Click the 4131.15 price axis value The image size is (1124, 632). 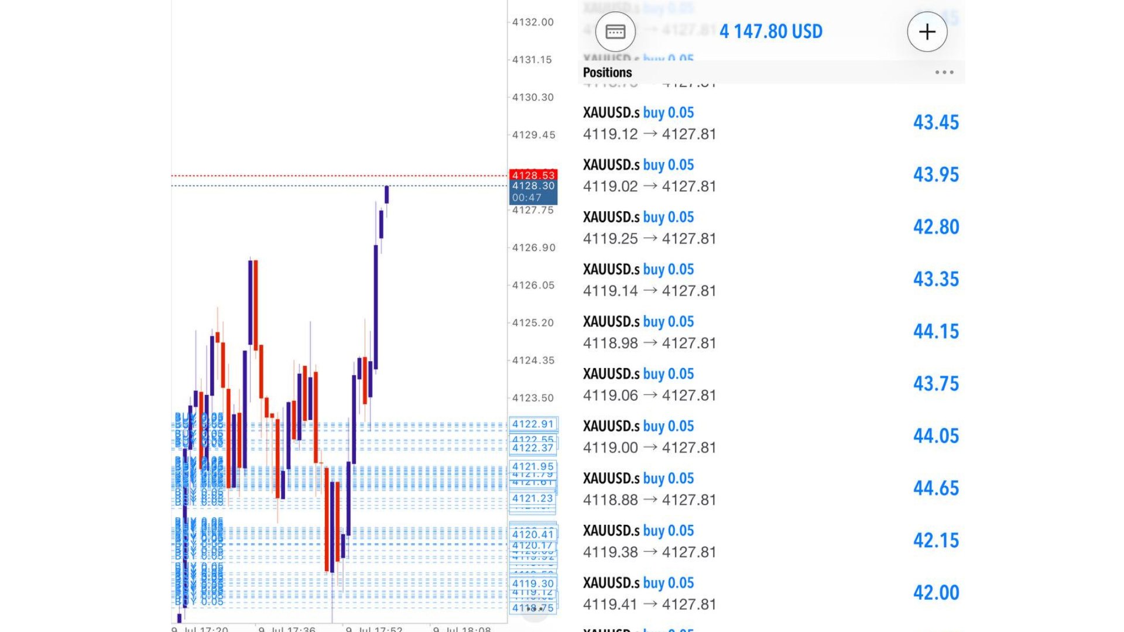pos(532,60)
